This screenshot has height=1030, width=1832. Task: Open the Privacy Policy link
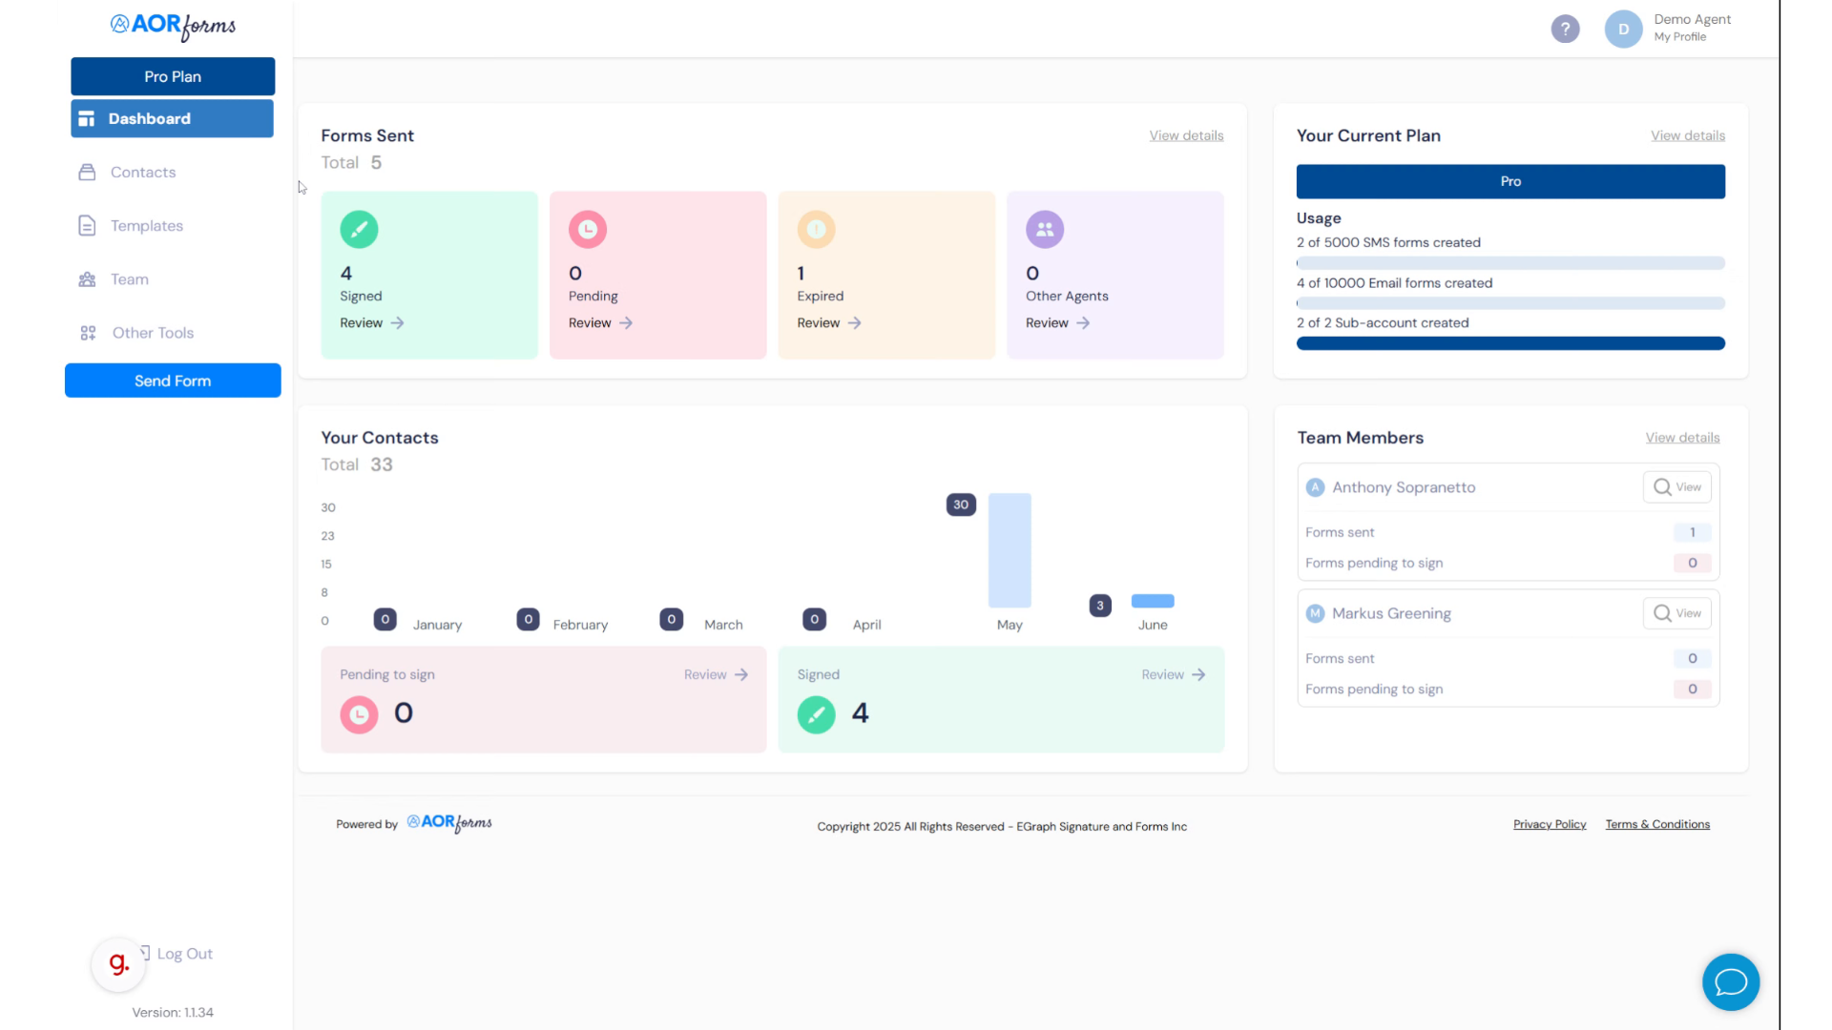click(x=1550, y=824)
